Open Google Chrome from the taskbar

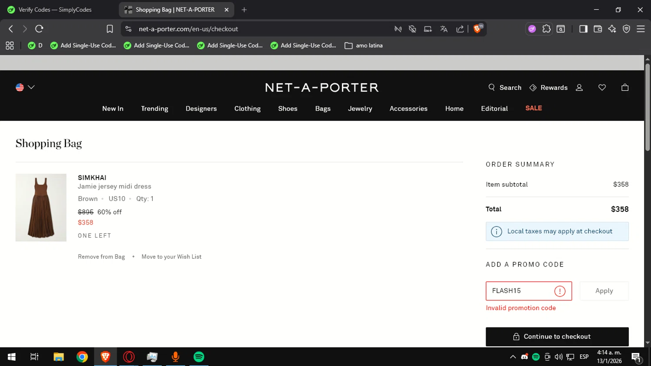(82, 357)
